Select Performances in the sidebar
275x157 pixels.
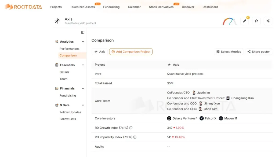pyautogui.click(x=70, y=49)
